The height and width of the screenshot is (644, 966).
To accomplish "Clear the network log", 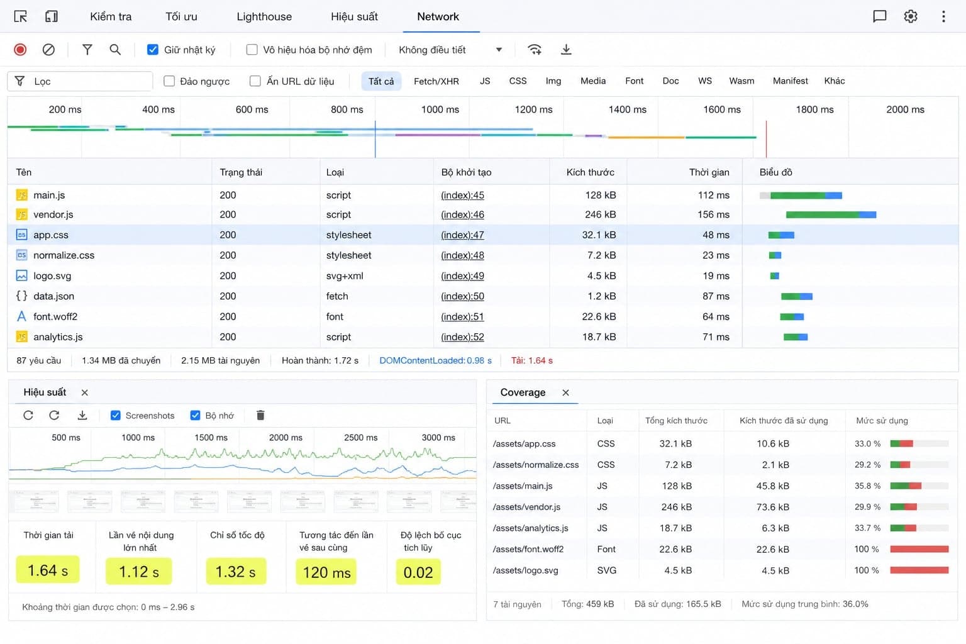I will [48, 50].
